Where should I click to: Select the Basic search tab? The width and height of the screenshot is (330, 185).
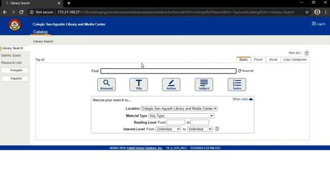coord(243,60)
